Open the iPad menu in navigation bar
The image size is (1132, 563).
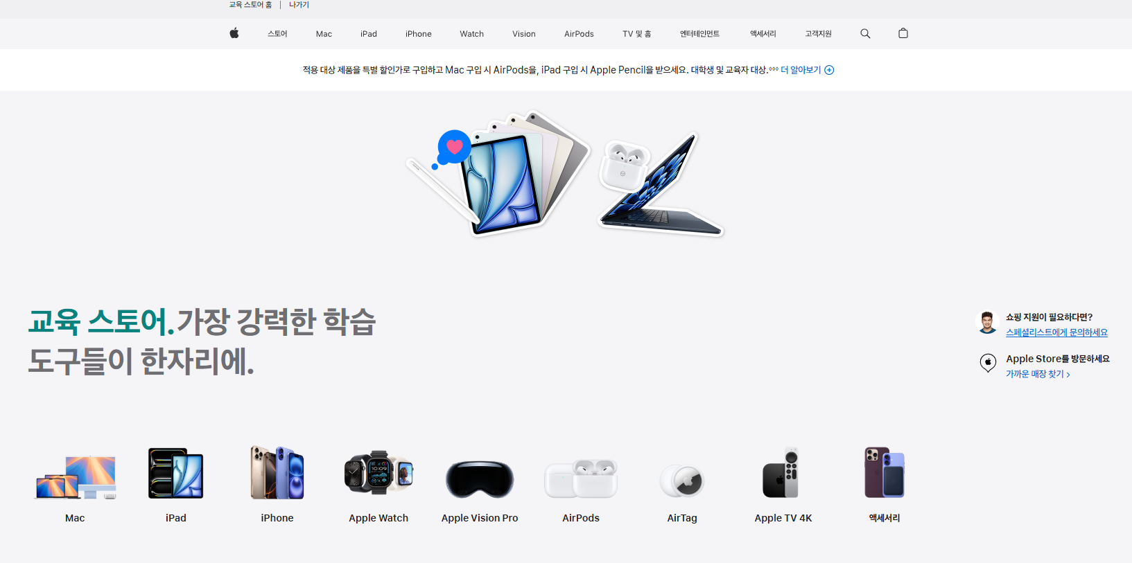(369, 34)
